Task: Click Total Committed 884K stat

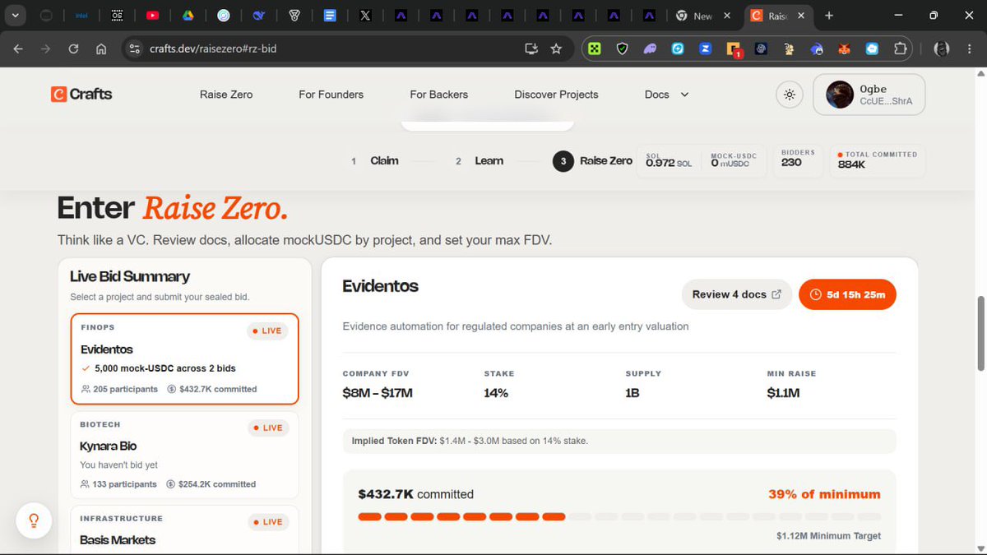Action: click(x=878, y=161)
